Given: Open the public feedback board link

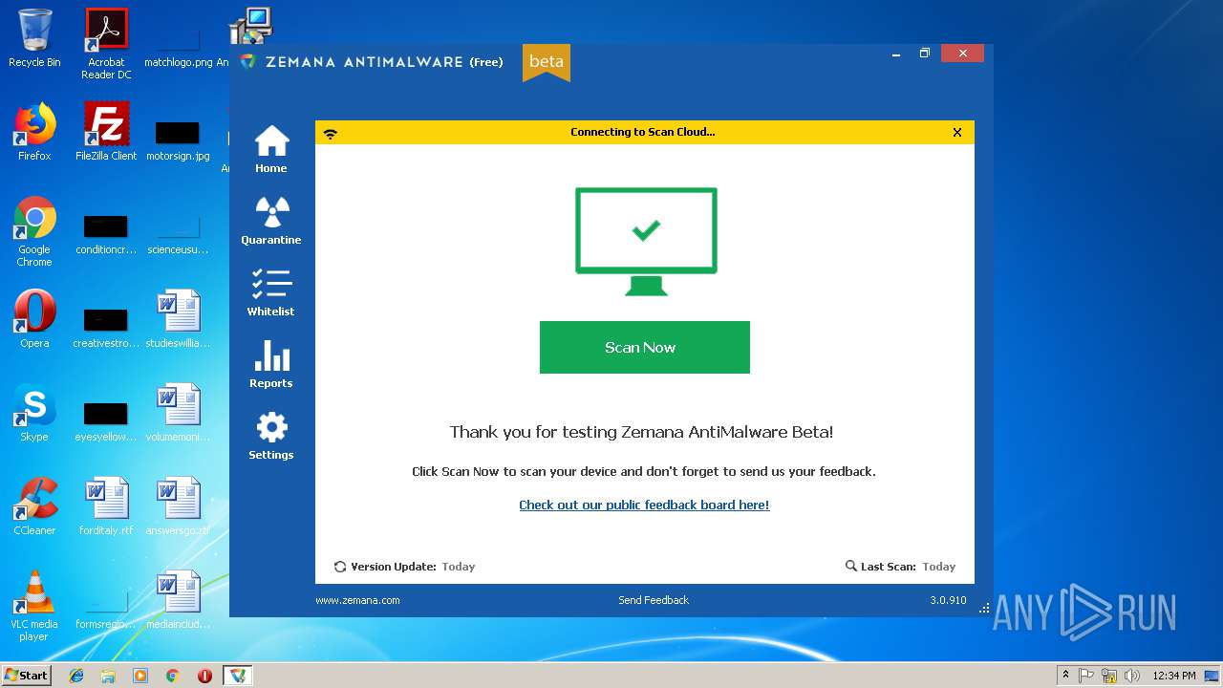Looking at the screenshot, I should (644, 505).
